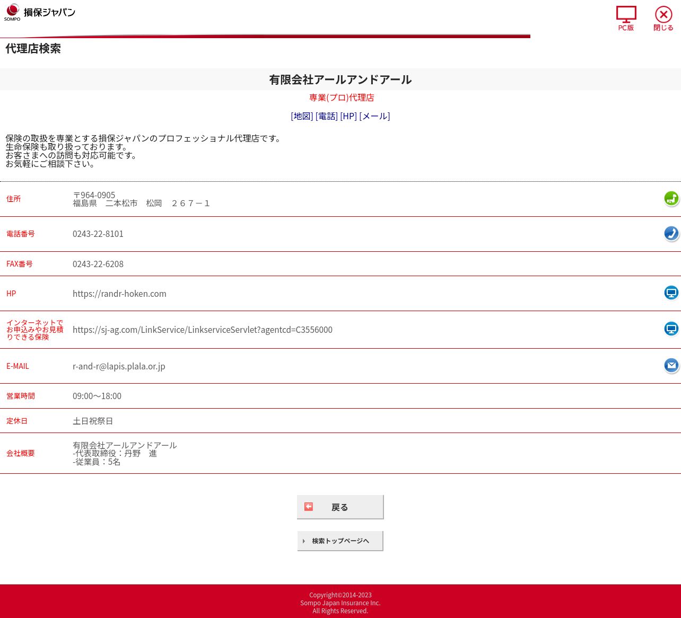
Task: Click the 電話番号 row label
Action: (x=21, y=234)
